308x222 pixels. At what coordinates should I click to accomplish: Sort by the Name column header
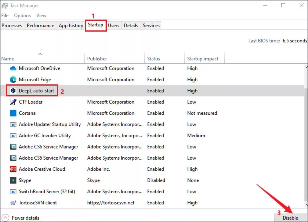(x=42, y=58)
